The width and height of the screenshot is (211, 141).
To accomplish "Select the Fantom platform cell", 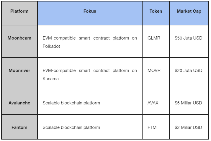I will tap(19, 127).
